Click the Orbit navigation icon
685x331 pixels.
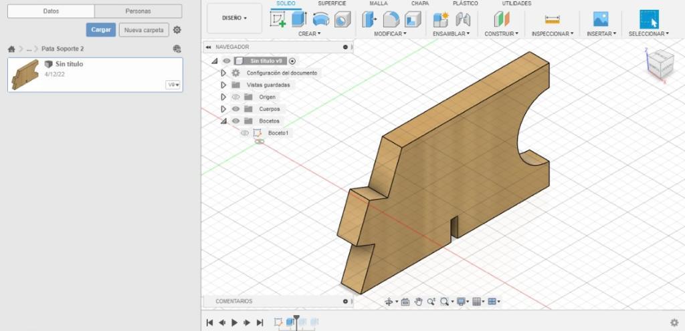[x=389, y=302]
